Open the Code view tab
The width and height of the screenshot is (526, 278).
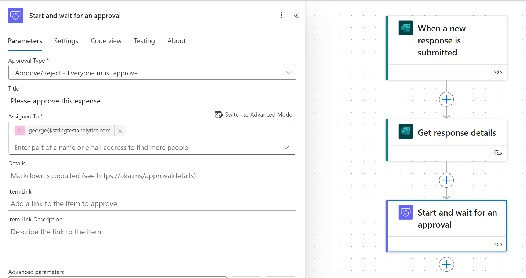[106, 41]
